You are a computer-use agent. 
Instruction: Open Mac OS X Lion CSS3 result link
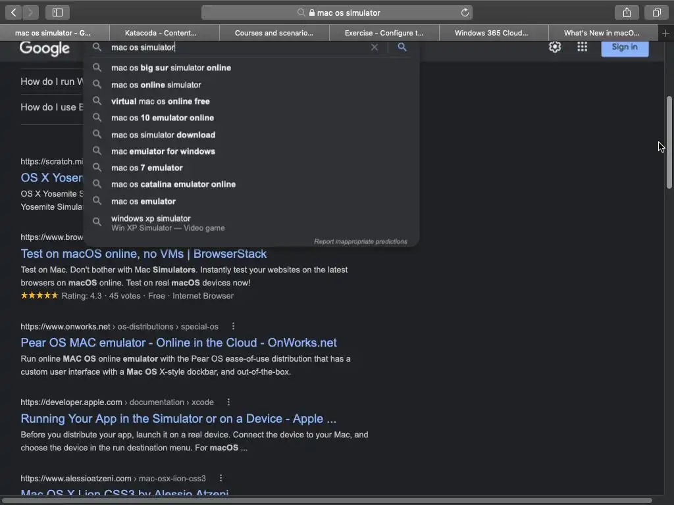[124, 493]
